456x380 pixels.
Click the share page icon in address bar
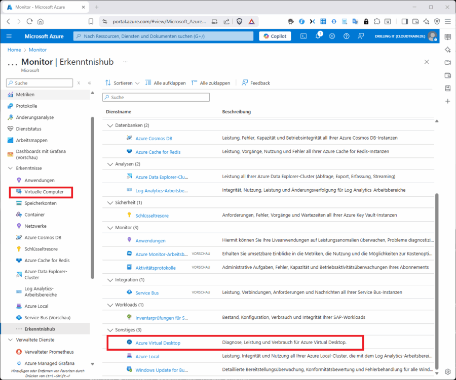coord(226,21)
